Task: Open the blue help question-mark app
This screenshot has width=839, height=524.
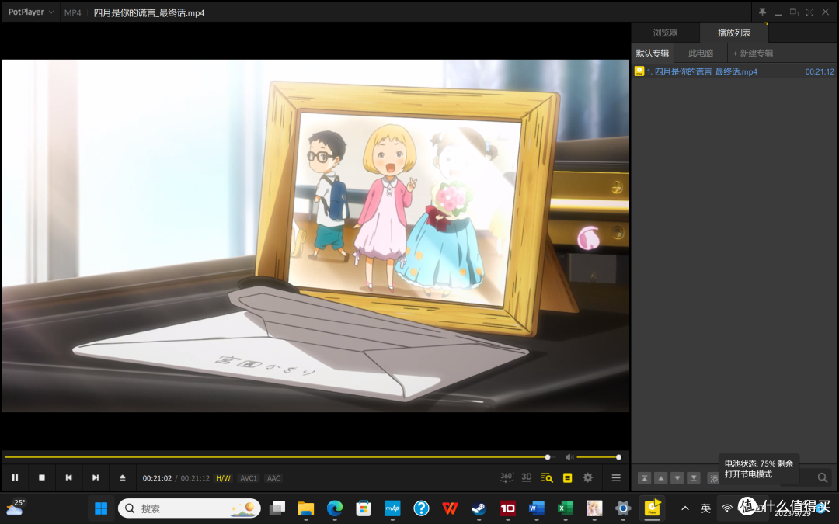Action: coord(421,508)
